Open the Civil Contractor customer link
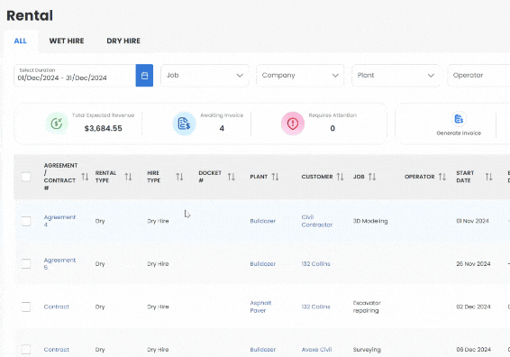The width and height of the screenshot is (510, 357). coord(317,221)
